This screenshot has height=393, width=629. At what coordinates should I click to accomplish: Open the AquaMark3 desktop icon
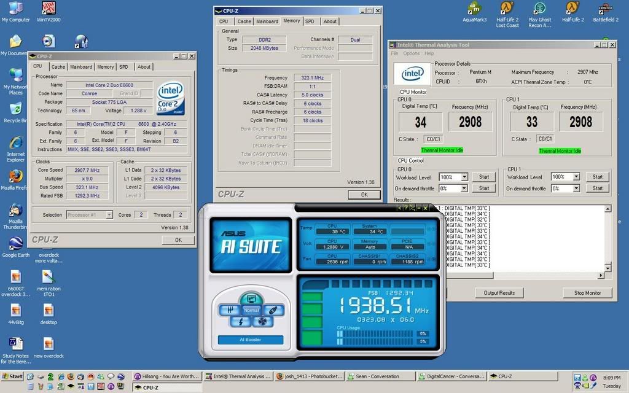tap(474, 12)
